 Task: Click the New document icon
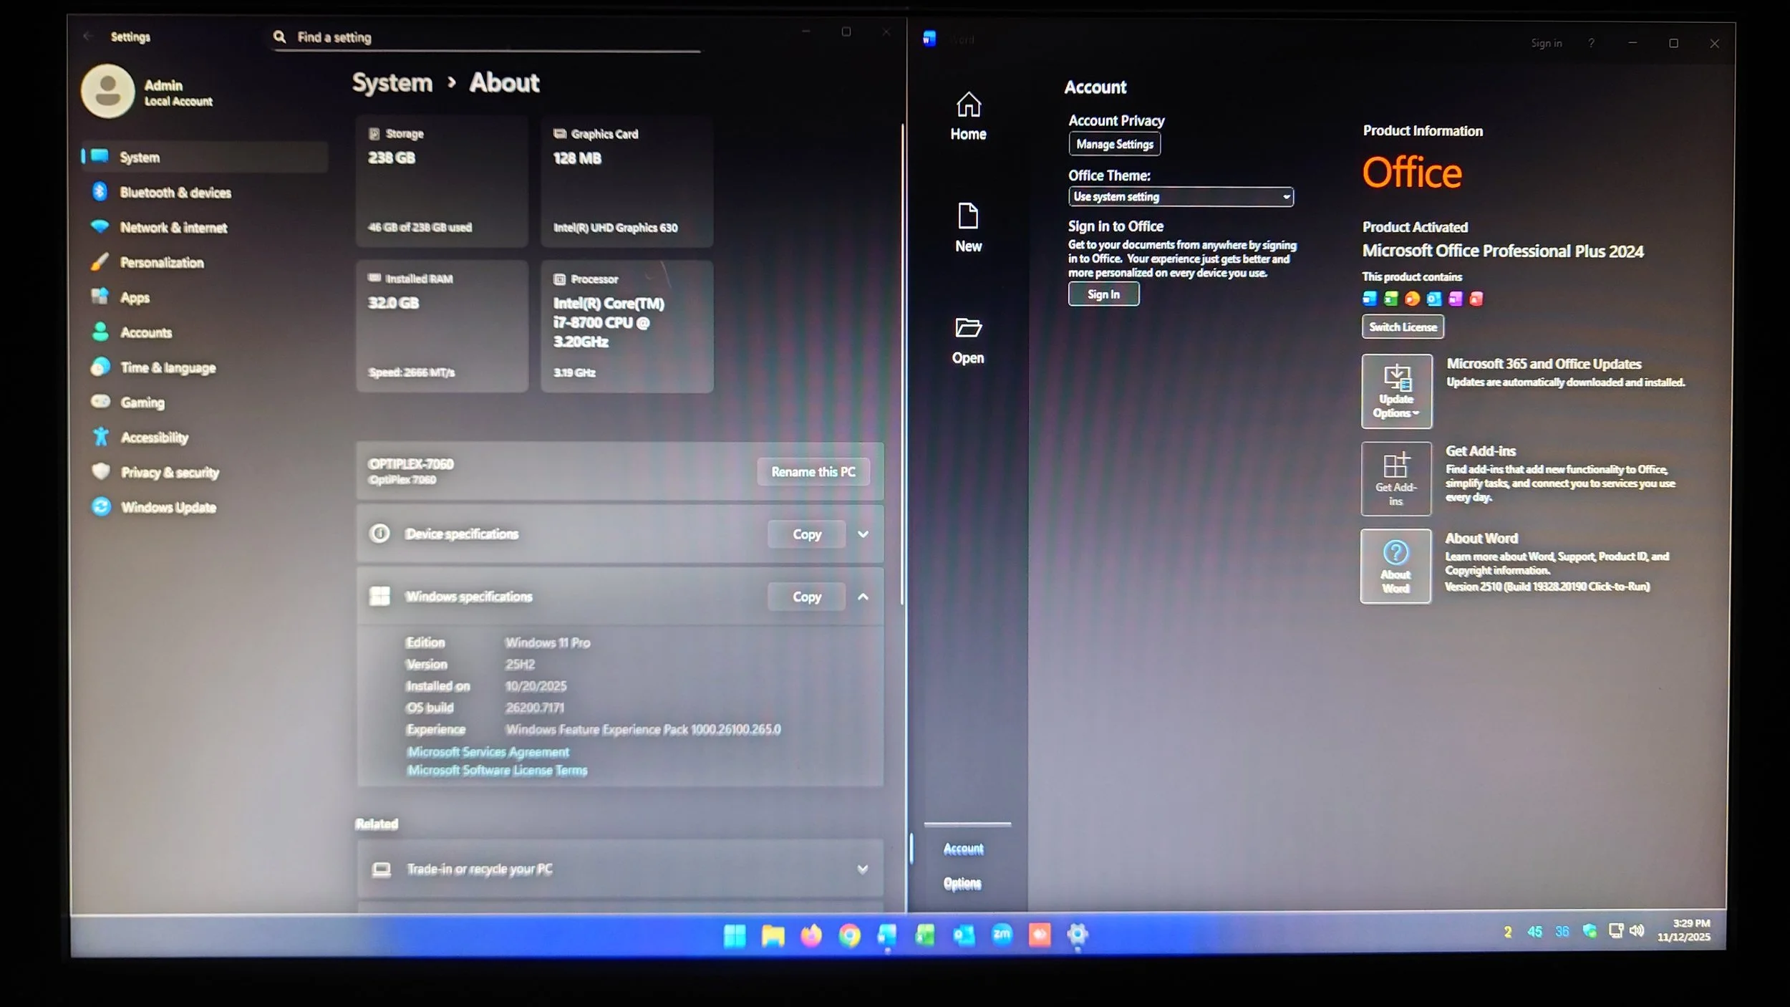pyautogui.click(x=968, y=216)
